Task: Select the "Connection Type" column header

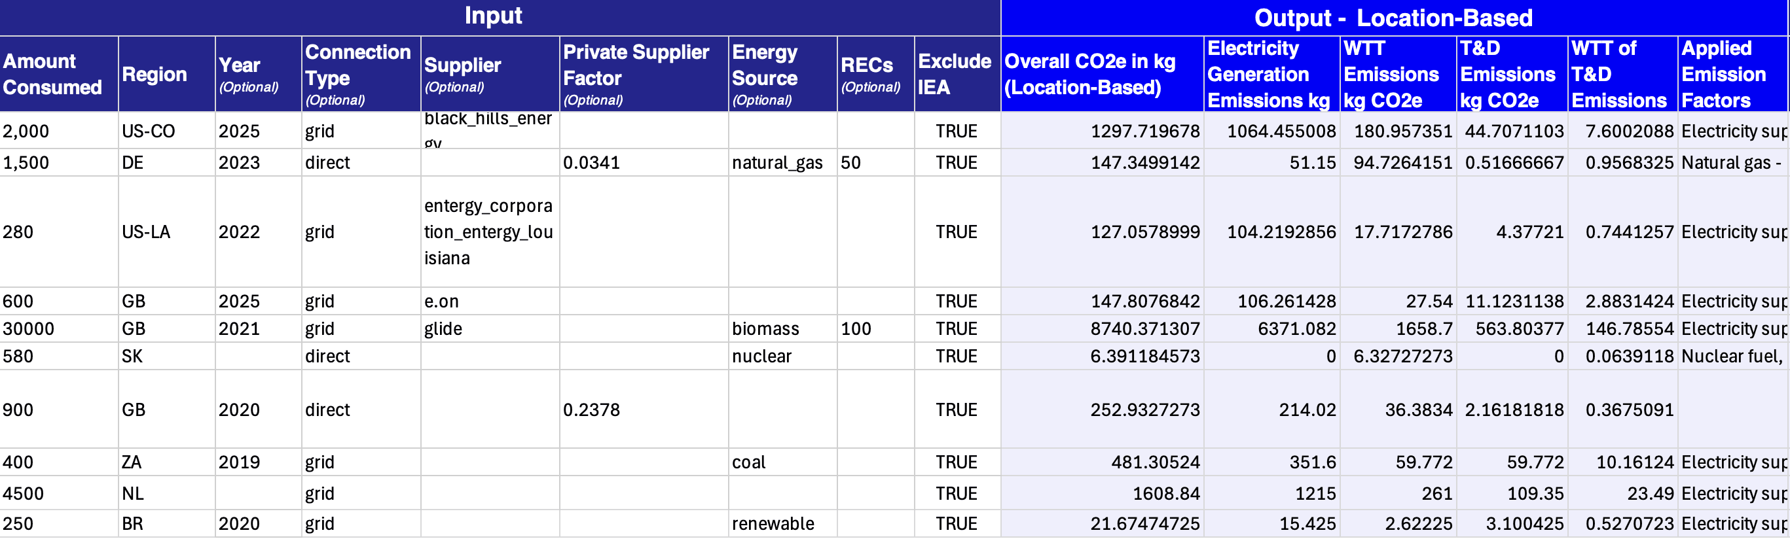Action: tap(359, 75)
